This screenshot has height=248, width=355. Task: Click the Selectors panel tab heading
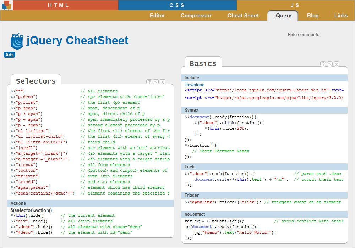click(x=35, y=81)
